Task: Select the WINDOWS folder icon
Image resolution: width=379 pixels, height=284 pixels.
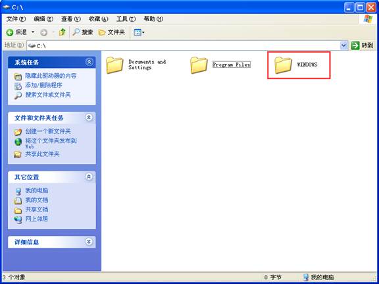Action: tap(283, 65)
